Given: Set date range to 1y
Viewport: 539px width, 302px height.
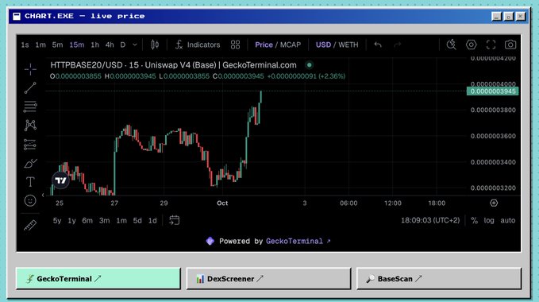Looking at the screenshot, I should coord(71,220).
